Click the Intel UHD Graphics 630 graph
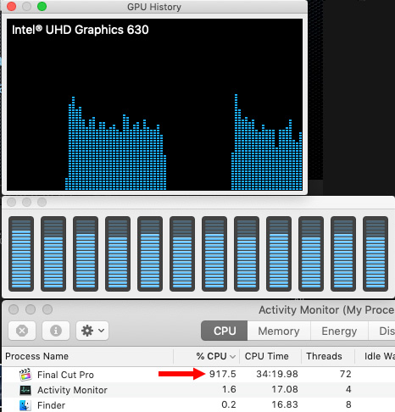 [x=154, y=104]
